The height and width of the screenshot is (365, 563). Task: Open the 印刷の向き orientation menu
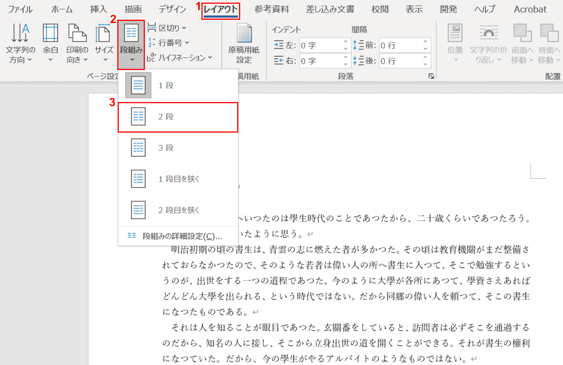[77, 43]
